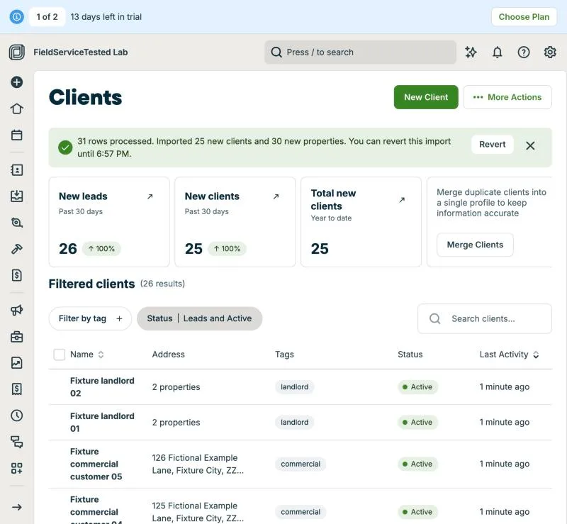567x524 pixels.
Task: Open Marketing megaphone sidebar icon
Action: tap(16, 310)
